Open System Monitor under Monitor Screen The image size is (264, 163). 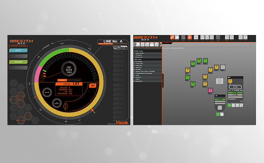tap(140, 53)
